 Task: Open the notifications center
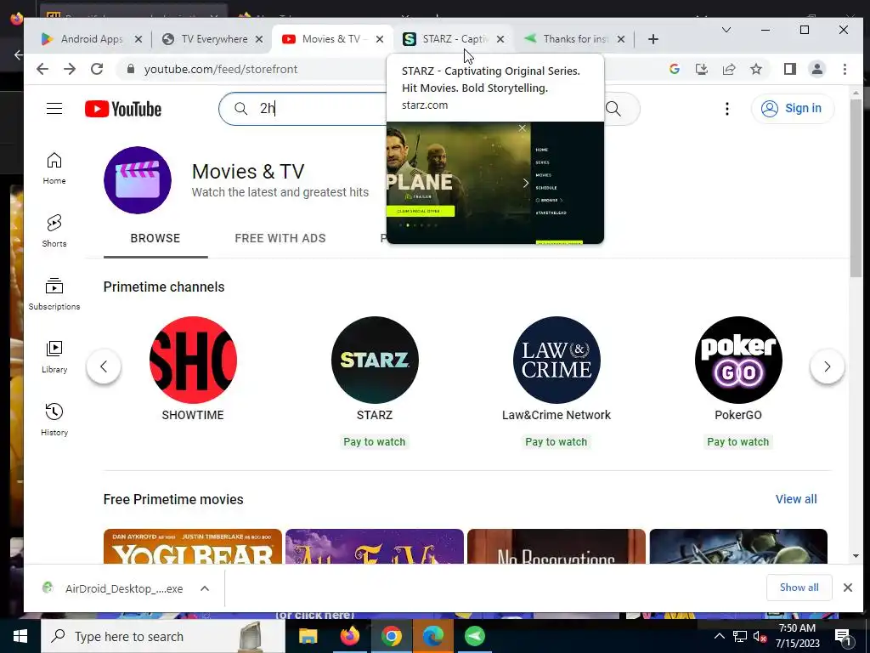[843, 636]
